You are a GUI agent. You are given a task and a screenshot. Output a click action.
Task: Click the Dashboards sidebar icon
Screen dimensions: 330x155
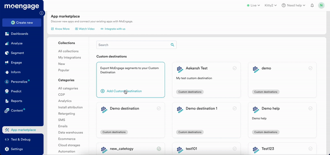(7, 34)
